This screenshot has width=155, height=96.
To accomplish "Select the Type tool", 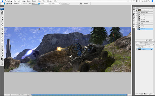I will coord(2,42).
